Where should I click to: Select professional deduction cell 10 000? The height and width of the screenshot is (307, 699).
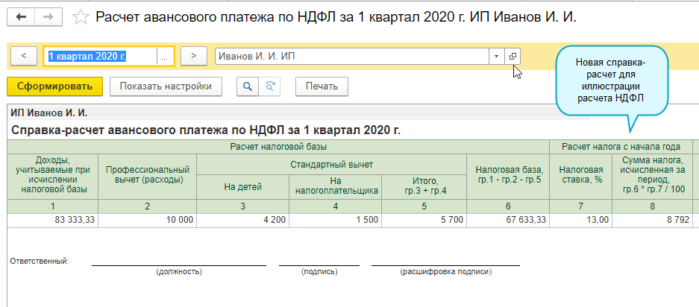(x=147, y=220)
